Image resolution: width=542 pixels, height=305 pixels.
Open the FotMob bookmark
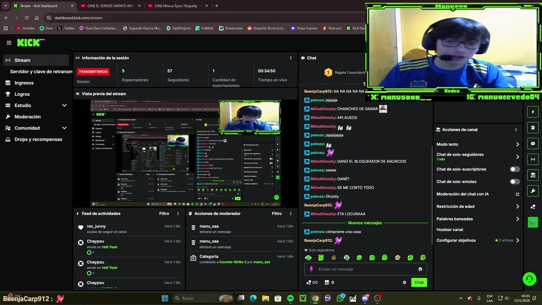click(x=204, y=28)
